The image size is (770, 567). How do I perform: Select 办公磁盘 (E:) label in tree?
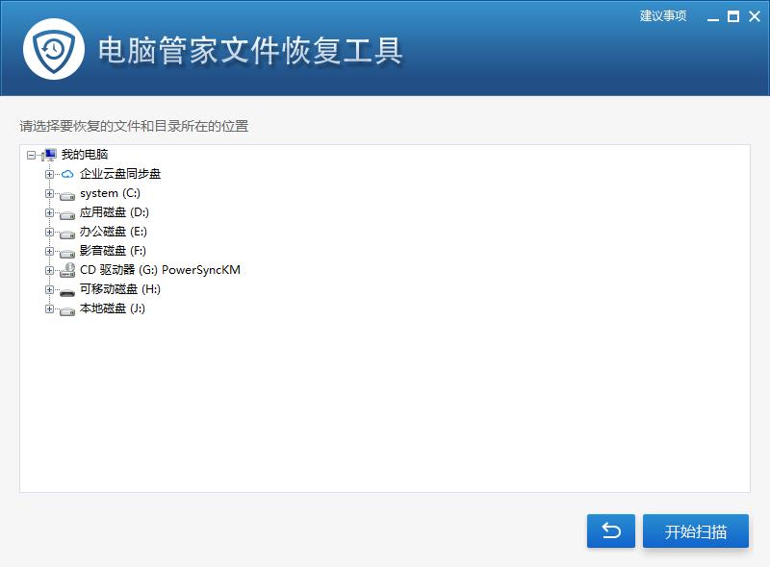click(113, 232)
